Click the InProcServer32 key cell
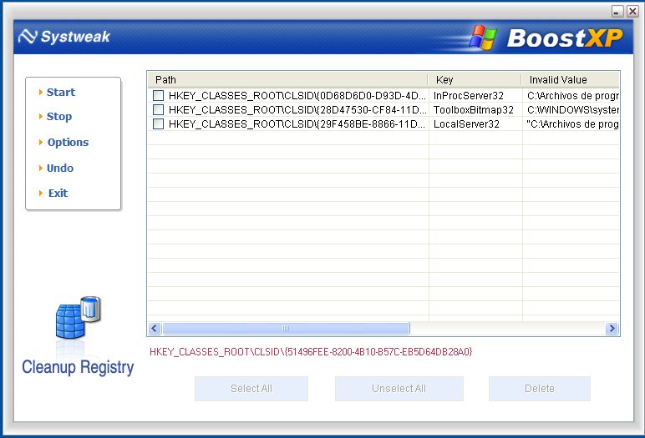Viewport: 645px width, 438px height. click(x=469, y=96)
